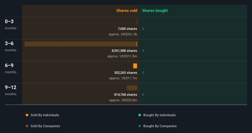Click the green Bought By Individuals legend dot

coord(140,115)
